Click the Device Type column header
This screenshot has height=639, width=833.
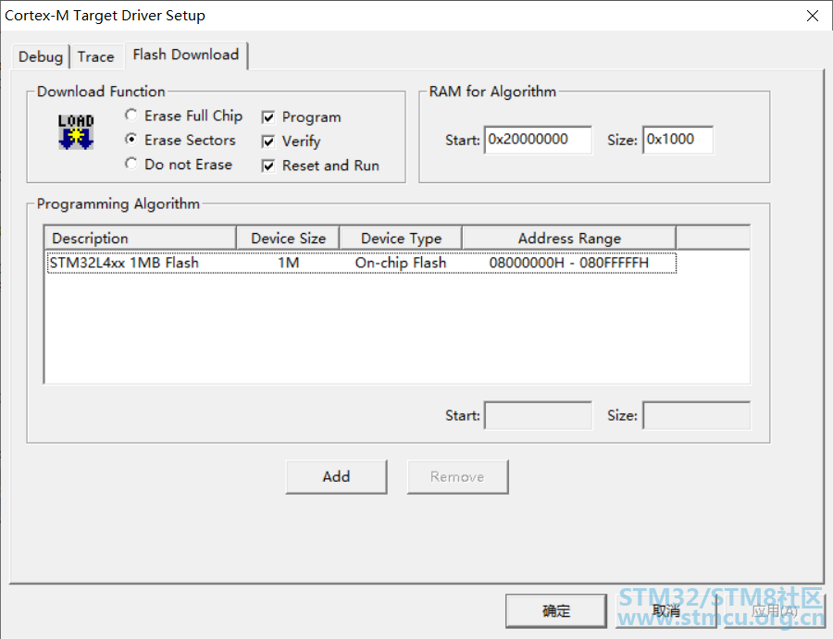point(401,239)
